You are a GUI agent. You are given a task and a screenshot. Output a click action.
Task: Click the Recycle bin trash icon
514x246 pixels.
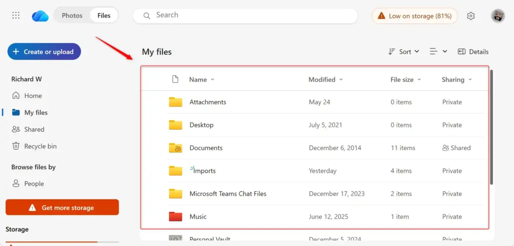[16, 146]
